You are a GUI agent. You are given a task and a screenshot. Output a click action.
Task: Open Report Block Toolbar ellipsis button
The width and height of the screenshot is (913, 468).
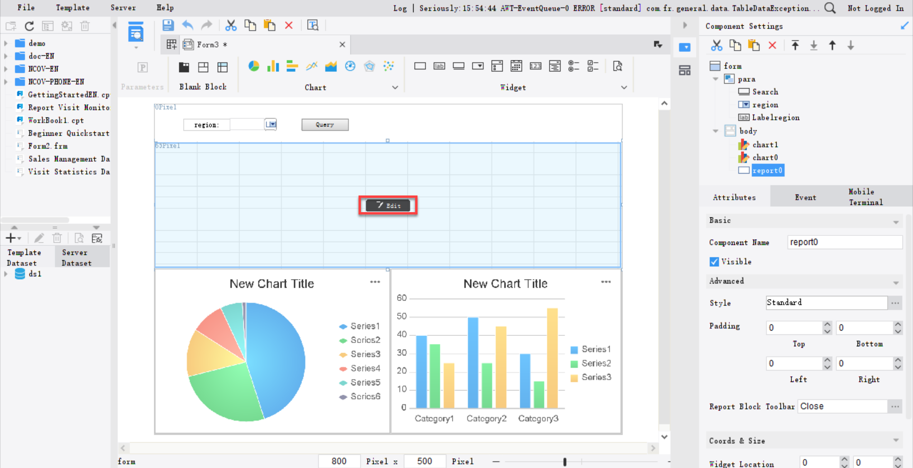(x=895, y=407)
